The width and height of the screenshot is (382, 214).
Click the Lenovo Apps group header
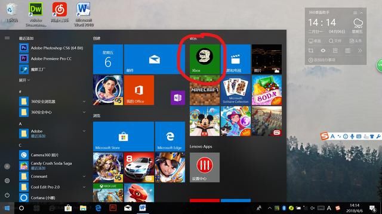[x=201, y=147]
